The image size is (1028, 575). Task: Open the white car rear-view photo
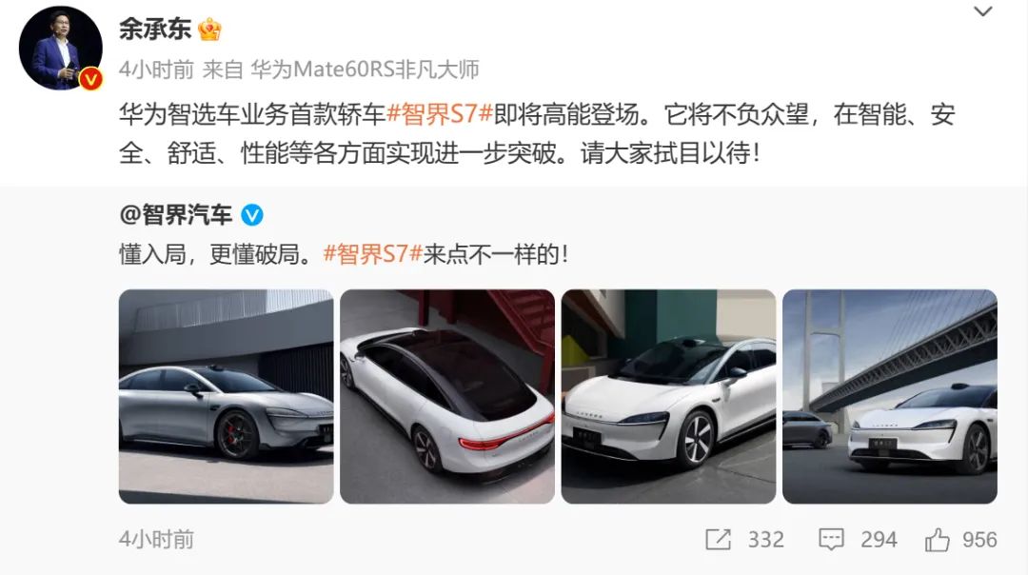447,397
